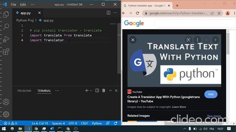
Task: Open the Chrome profile avatar
Action: tap(228, 13)
